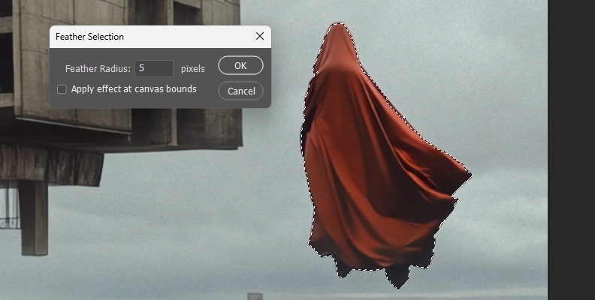Enable Apply effect at canvas bounds checkbox
The image size is (595, 300).
(x=62, y=89)
